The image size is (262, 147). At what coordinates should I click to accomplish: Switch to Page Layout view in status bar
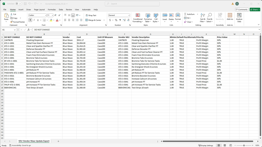(225, 145)
